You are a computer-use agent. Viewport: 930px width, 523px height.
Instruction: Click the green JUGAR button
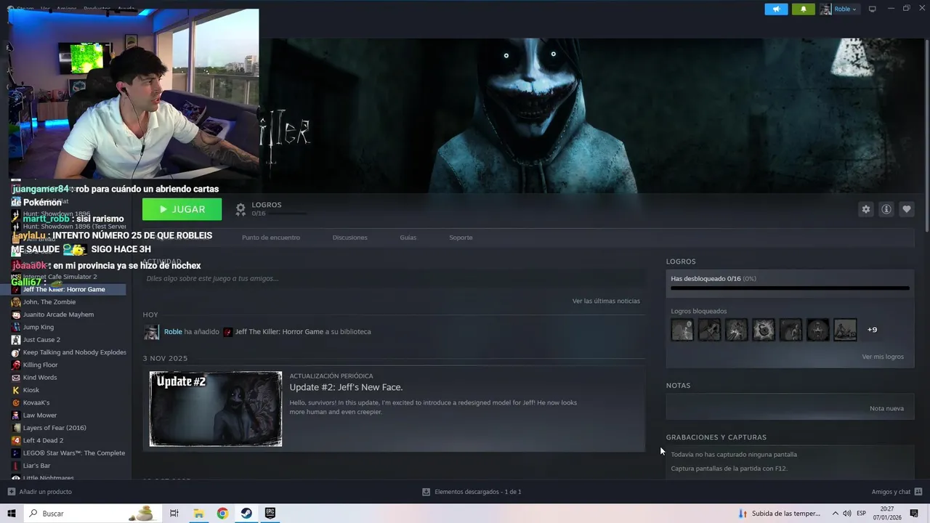point(182,209)
